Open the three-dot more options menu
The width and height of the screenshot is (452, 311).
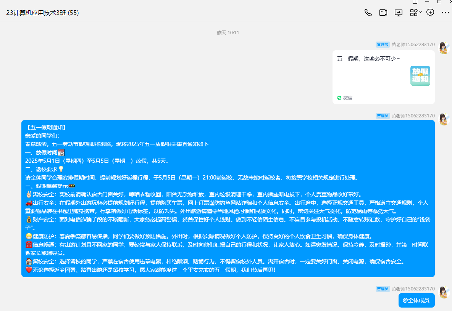pyautogui.click(x=445, y=13)
